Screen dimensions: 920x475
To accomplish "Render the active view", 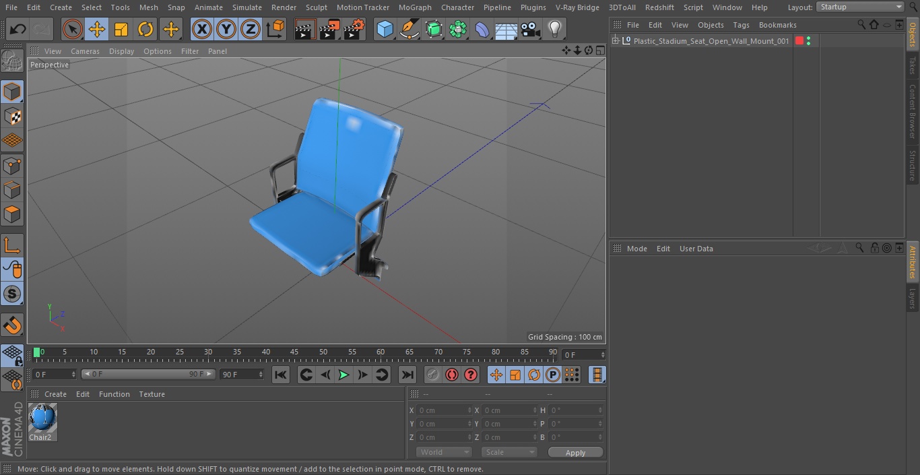I will click(305, 29).
